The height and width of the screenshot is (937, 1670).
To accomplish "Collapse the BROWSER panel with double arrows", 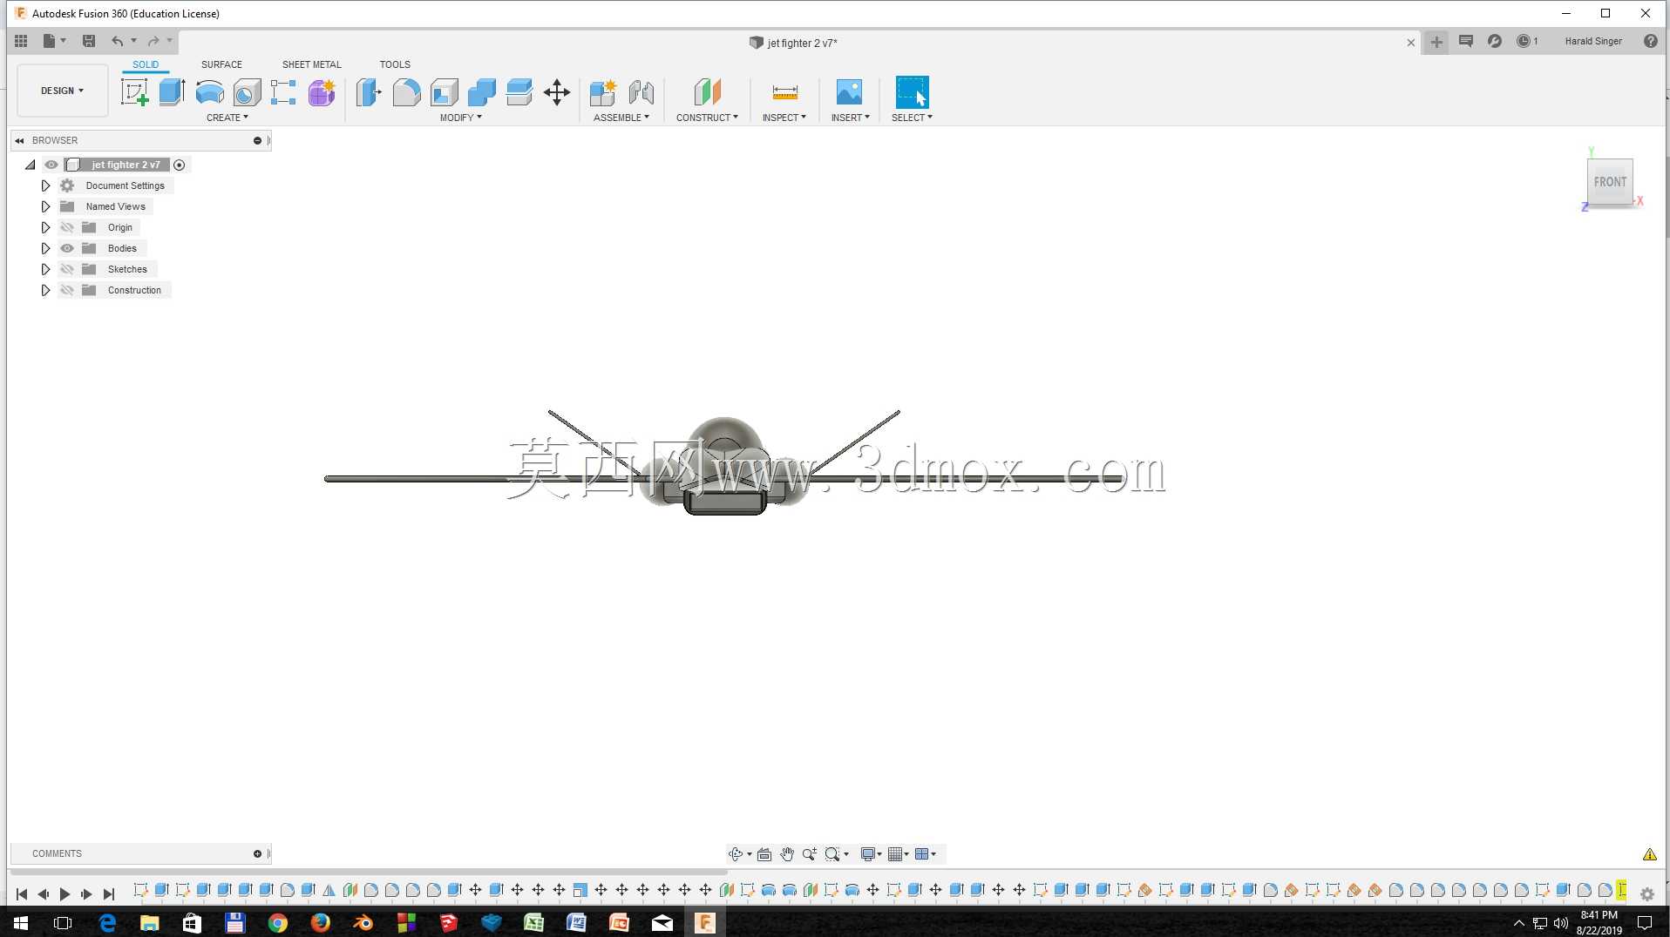I will click(x=19, y=140).
